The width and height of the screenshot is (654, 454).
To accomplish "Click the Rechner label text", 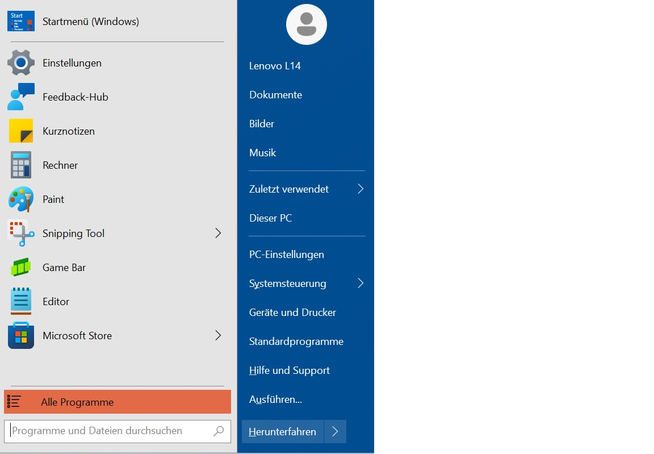I will coord(60,165).
